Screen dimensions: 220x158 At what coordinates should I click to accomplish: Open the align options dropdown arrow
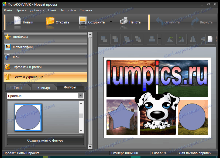point(159,39)
